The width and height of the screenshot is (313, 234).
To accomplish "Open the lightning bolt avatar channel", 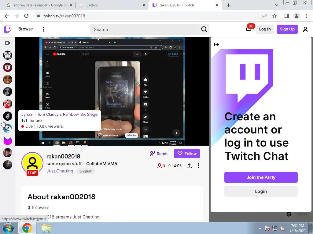I will [x=8, y=165].
